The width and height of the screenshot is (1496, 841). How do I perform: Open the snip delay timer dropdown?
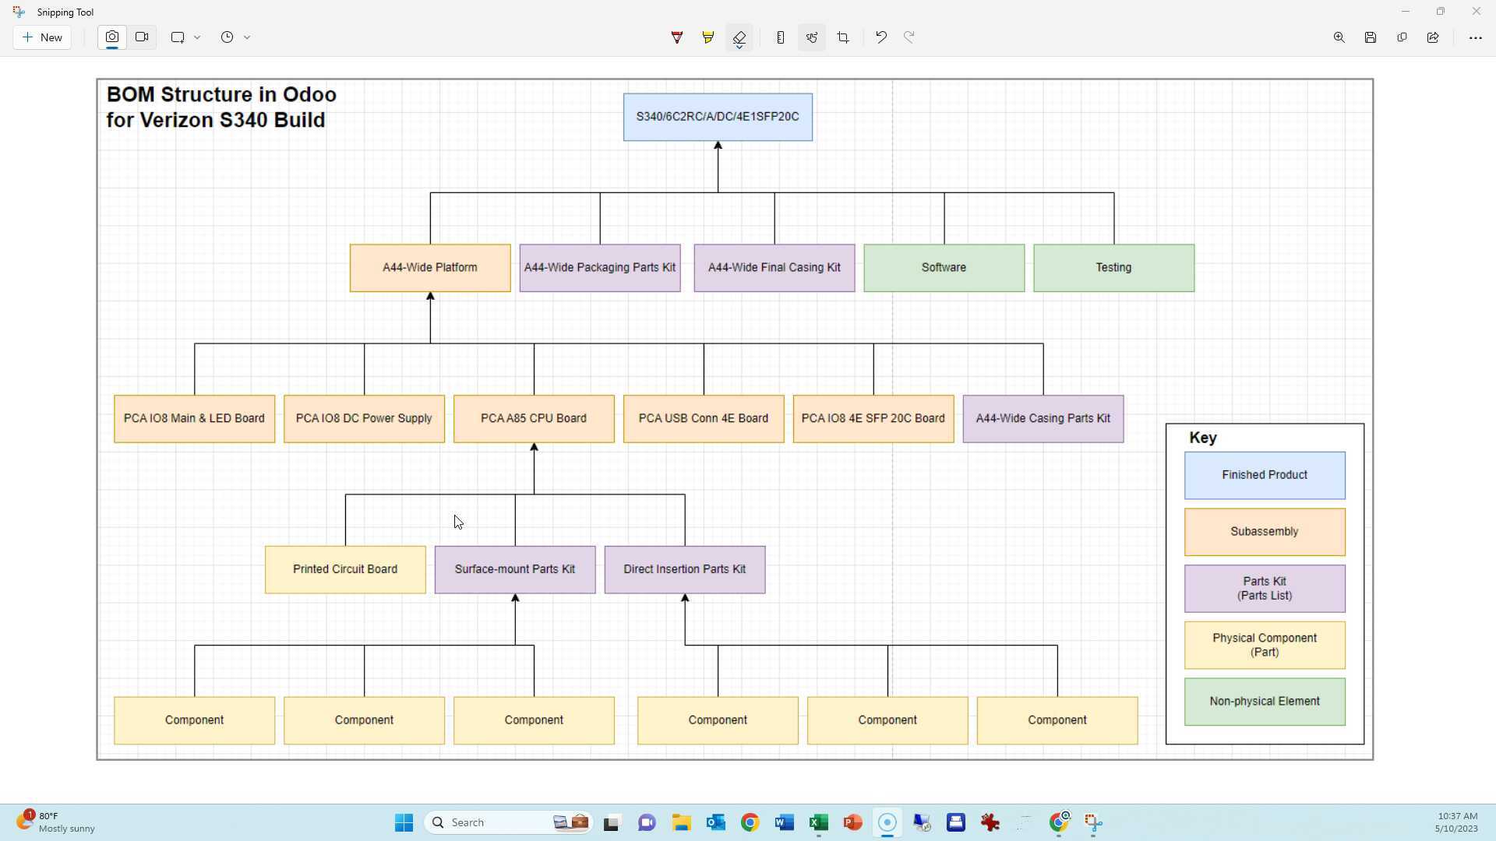(x=247, y=37)
